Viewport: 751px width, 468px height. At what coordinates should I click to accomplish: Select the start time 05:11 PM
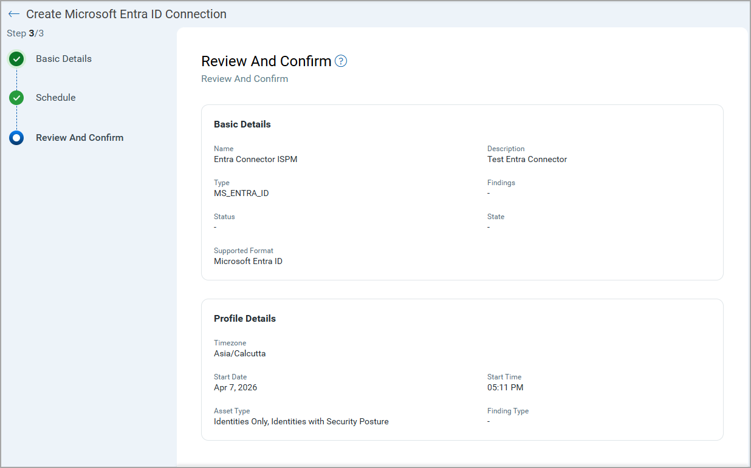click(x=506, y=388)
